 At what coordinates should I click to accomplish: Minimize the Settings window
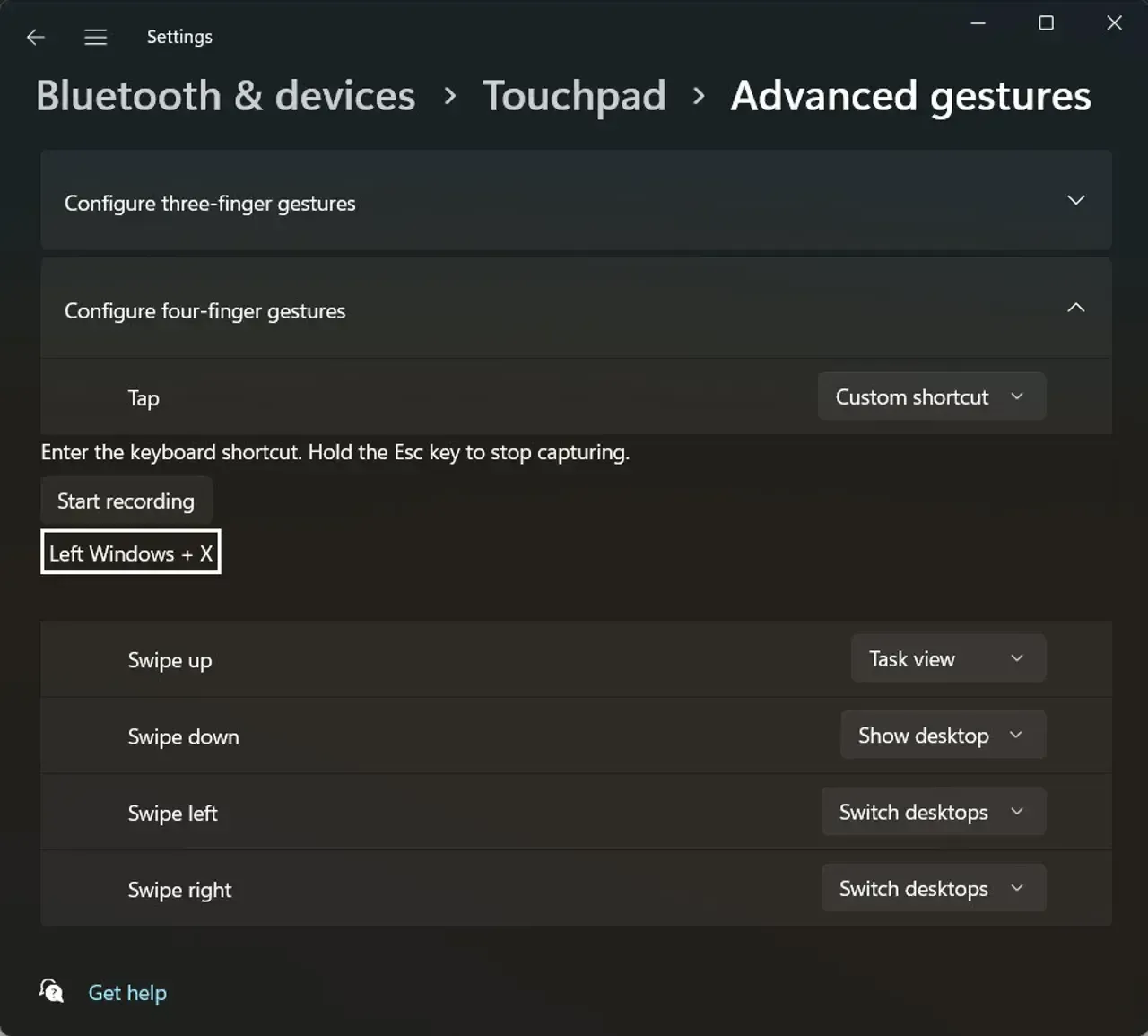(x=978, y=23)
